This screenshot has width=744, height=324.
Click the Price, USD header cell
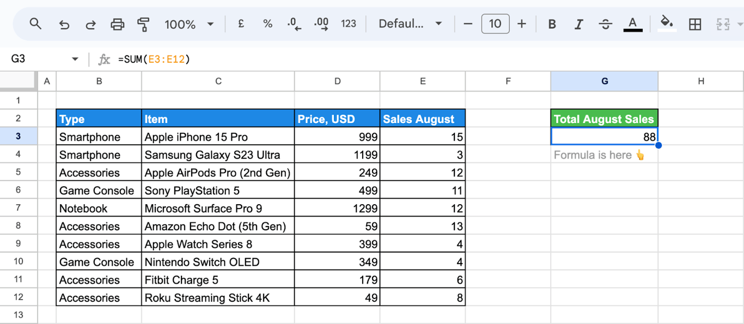[x=337, y=119]
